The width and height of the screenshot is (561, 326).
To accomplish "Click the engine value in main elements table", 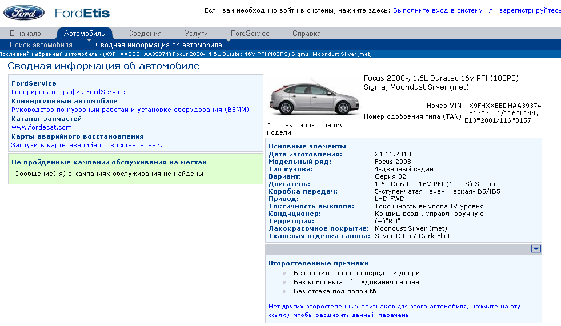I will pyautogui.click(x=435, y=184).
